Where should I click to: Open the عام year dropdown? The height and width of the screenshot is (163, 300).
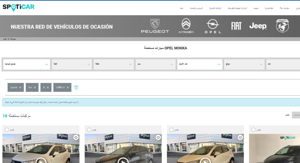pyautogui.click(x=283, y=64)
